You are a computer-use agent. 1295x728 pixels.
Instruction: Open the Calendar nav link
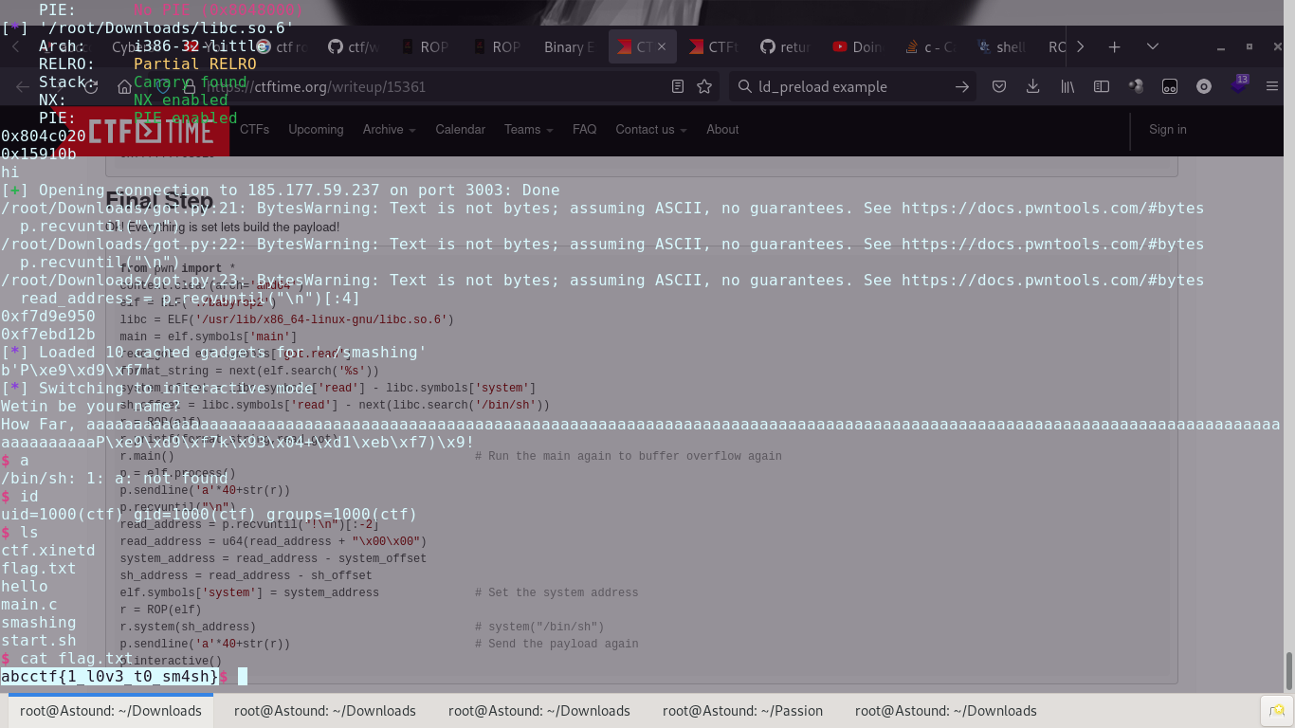pyautogui.click(x=460, y=129)
